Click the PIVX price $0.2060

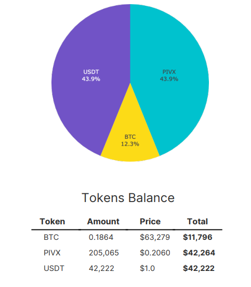[155, 253]
